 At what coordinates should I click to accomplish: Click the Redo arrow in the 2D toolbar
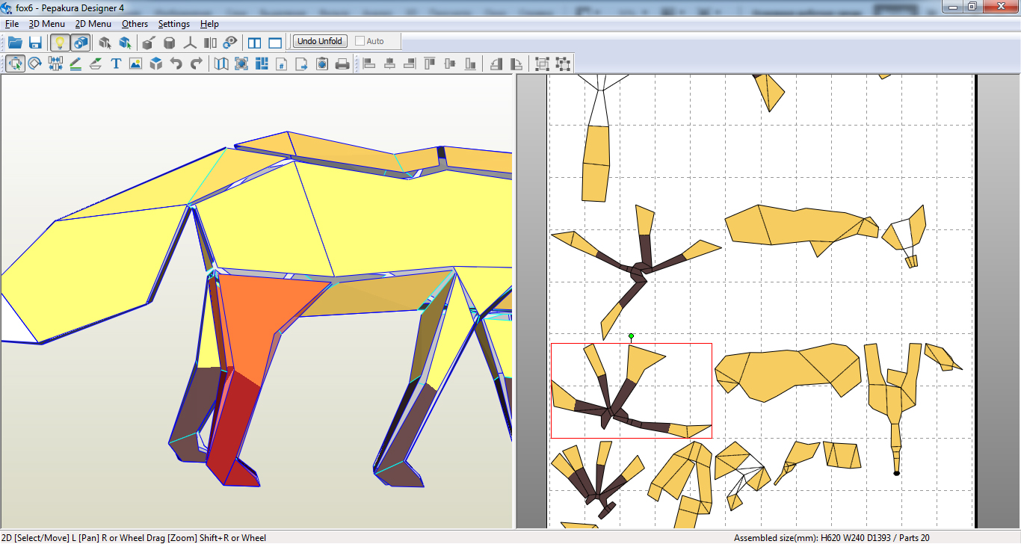coord(197,64)
